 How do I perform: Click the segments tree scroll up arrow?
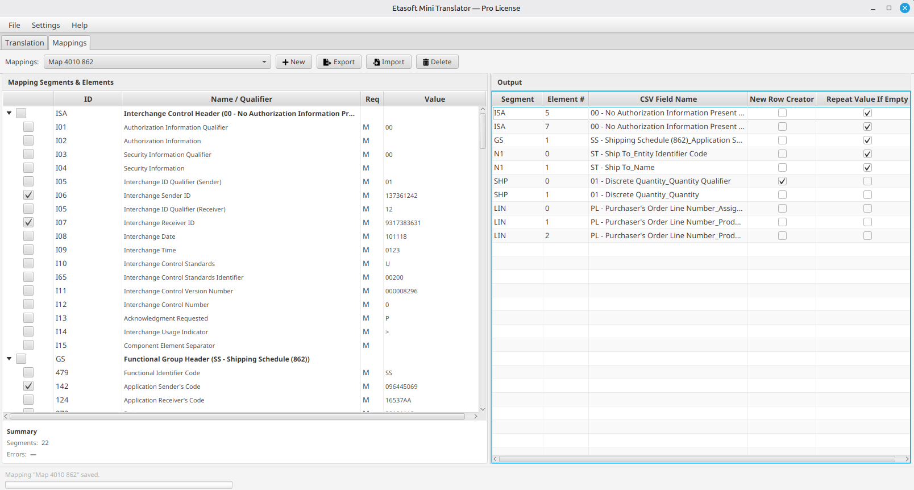(483, 110)
